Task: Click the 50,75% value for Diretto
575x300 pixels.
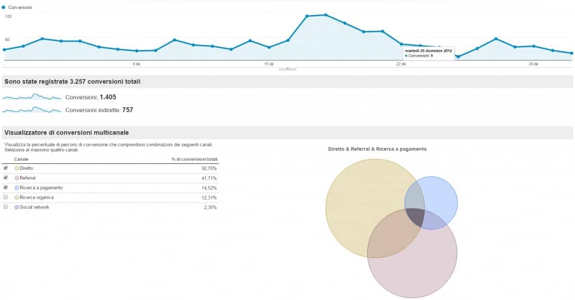Action: click(209, 168)
